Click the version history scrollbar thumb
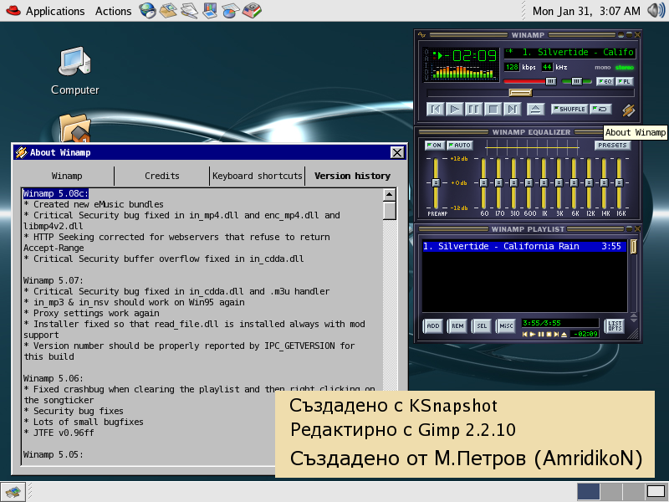This screenshot has height=502, width=669. 389,211
